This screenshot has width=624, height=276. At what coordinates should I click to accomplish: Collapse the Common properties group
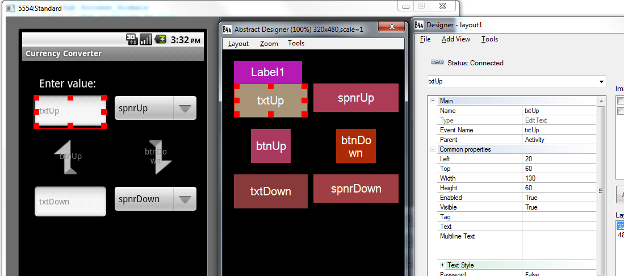pyautogui.click(x=433, y=149)
